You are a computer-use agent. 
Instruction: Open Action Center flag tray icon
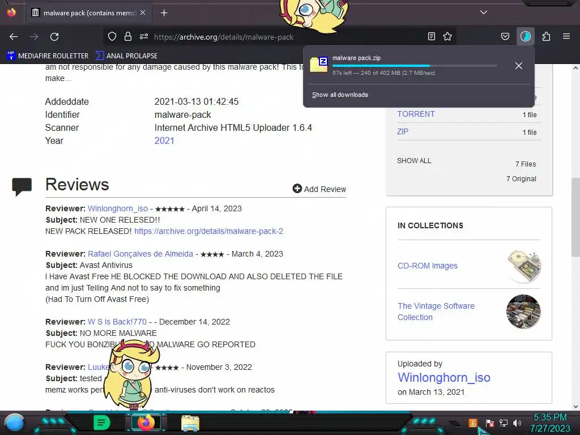click(489, 423)
